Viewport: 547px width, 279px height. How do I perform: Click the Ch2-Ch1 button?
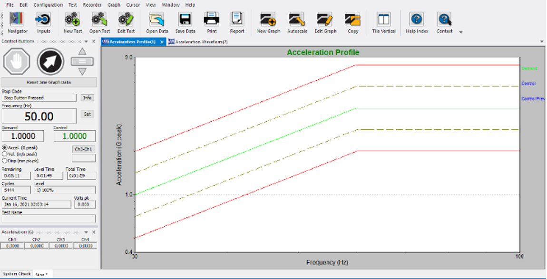(83, 149)
